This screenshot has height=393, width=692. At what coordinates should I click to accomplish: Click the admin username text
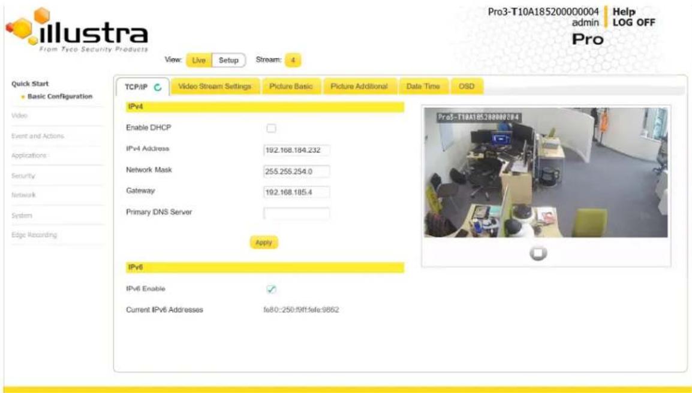pyautogui.click(x=585, y=23)
